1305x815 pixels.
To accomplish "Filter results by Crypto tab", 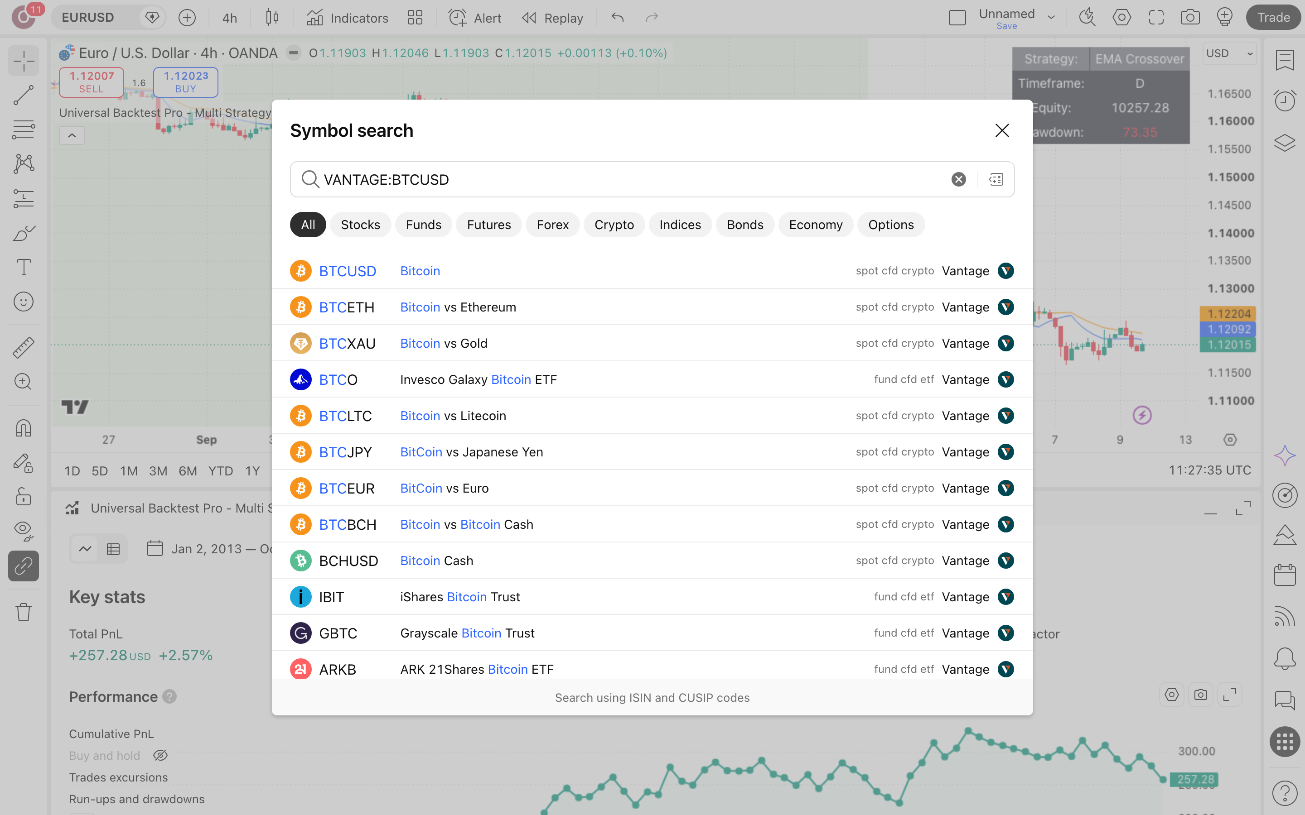I will pos(614,225).
